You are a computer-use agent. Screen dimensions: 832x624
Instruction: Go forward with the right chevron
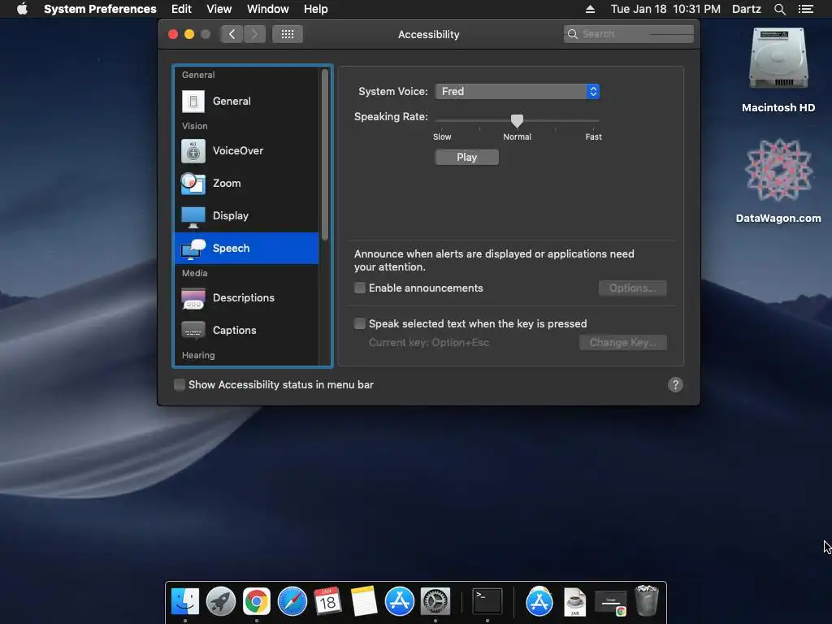254,34
